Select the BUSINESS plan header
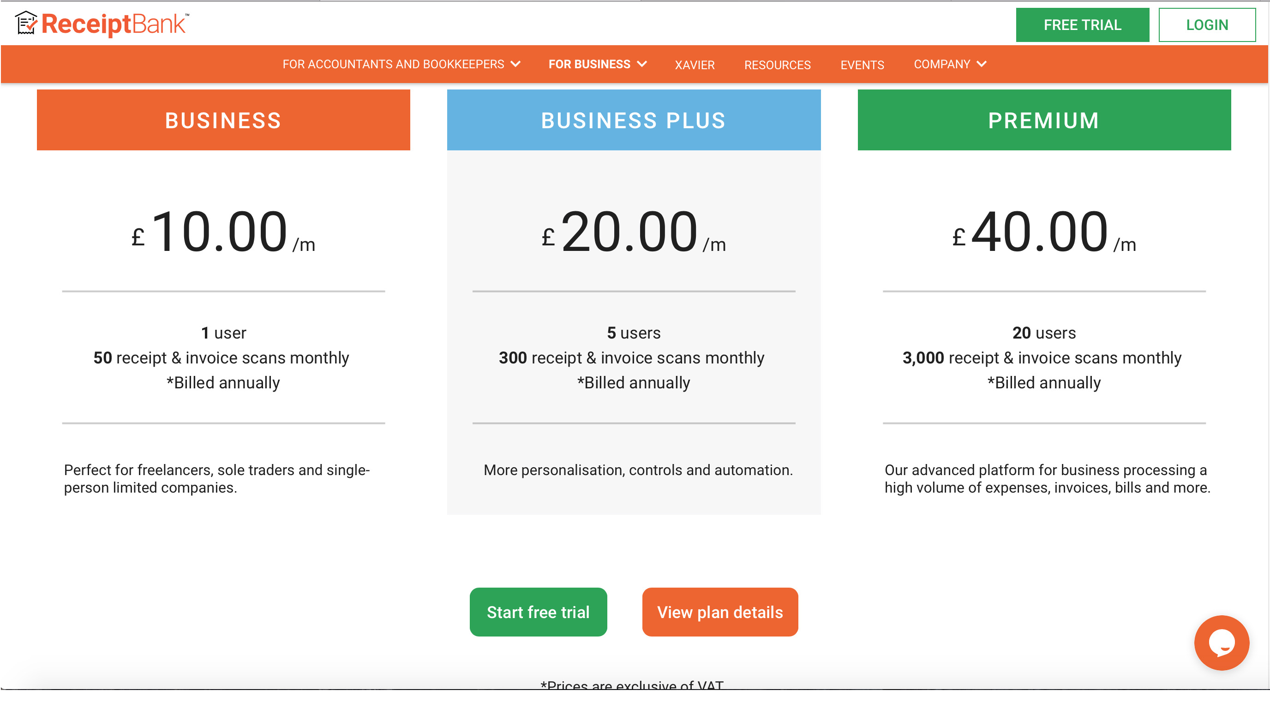1270x714 pixels. [223, 120]
